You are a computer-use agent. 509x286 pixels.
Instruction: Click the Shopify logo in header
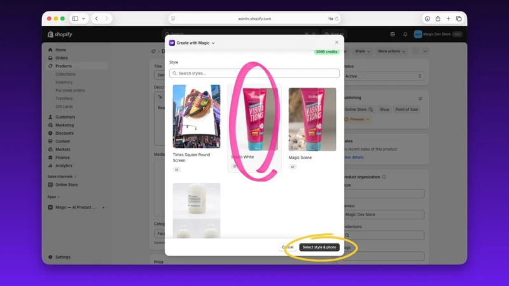(60, 34)
